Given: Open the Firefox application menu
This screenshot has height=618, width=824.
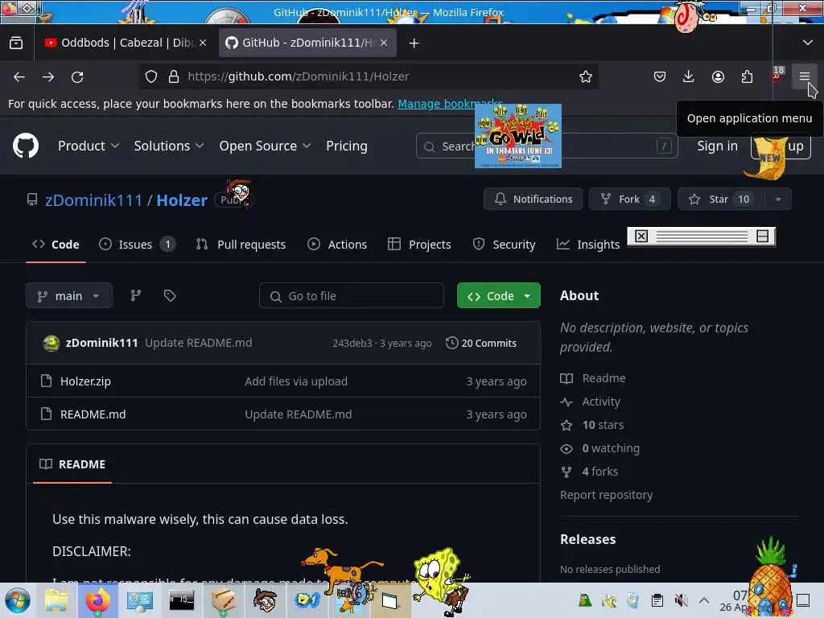Looking at the screenshot, I should 804,76.
